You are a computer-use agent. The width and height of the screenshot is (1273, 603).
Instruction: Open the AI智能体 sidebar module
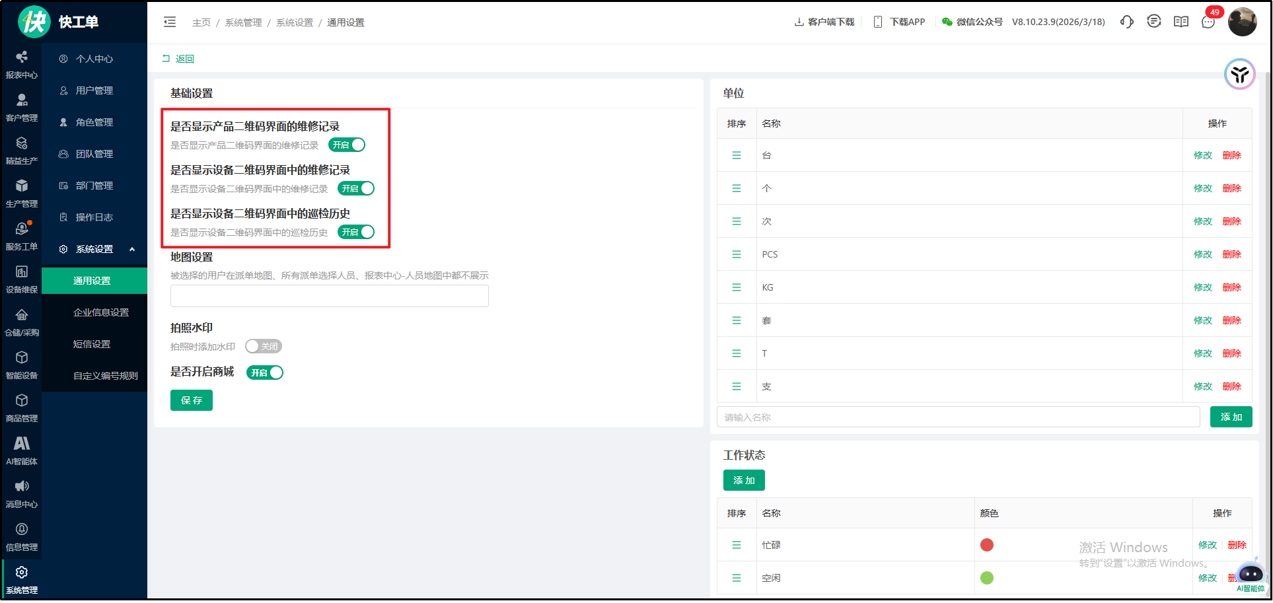coord(22,450)
